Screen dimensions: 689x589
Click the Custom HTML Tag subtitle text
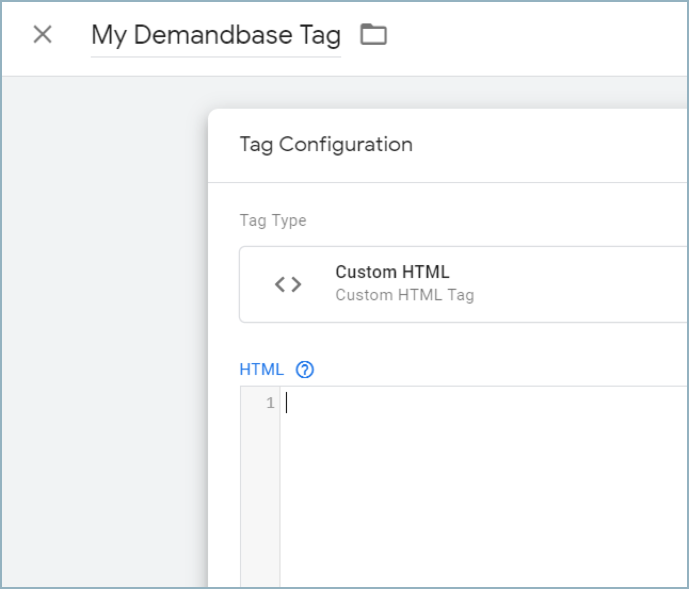tap(405, 295)
